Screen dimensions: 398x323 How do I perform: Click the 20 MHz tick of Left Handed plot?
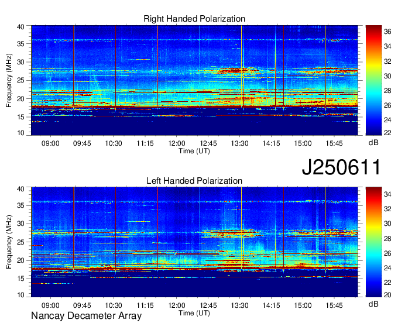pyautogui.click(x=21, y=260)
